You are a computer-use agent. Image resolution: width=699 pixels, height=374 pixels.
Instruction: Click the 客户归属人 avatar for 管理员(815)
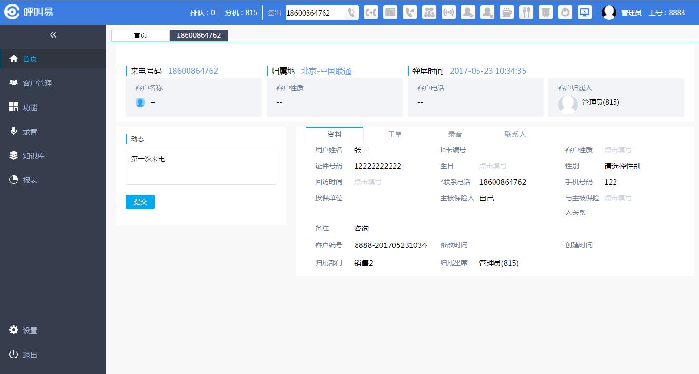pos(568,104)
